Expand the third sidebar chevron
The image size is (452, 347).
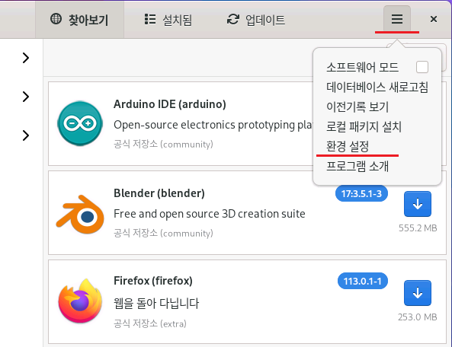(26, 135)
